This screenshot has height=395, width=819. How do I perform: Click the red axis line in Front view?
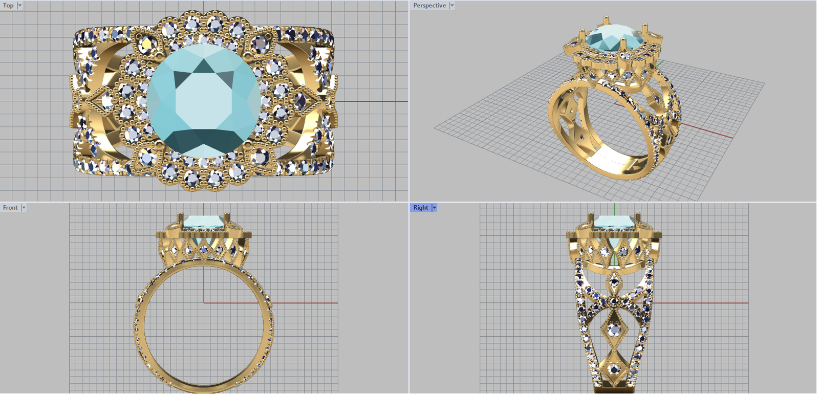(x=307, y=303)
